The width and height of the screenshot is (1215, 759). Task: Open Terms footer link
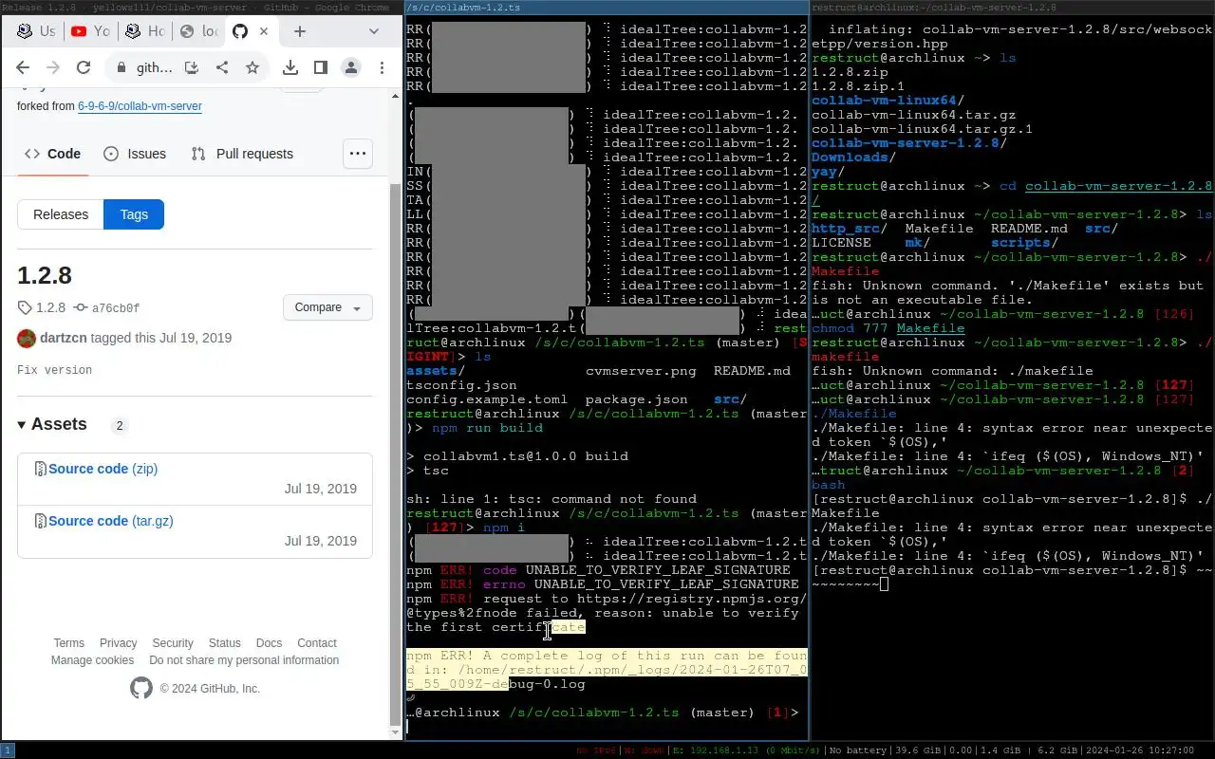pos(68,643)
